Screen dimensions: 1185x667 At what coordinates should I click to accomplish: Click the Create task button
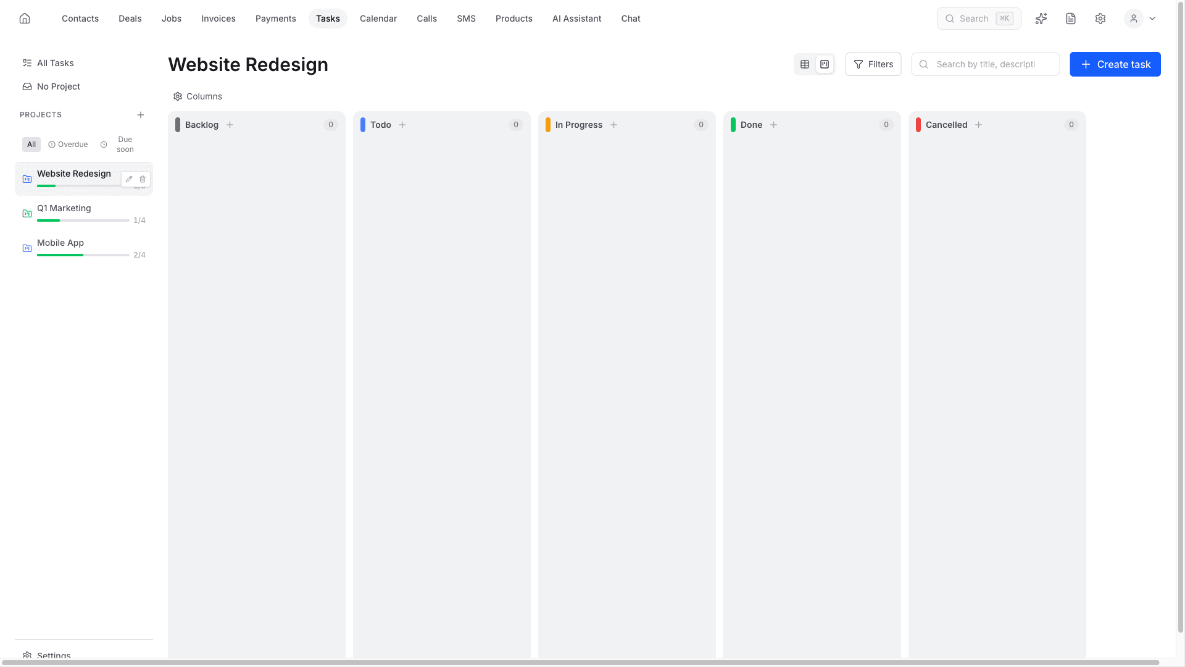tap(1115, 64)
